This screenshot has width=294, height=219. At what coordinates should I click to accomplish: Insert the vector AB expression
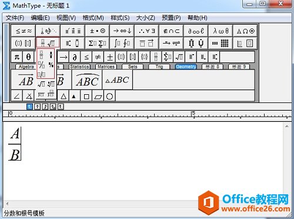pyautogui.click(x=24, y=79)
